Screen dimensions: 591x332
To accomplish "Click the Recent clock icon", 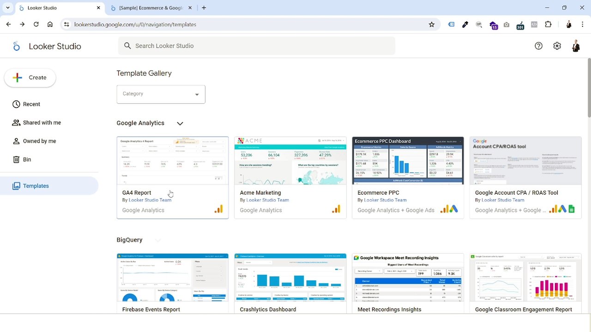I will (x=16, y=104).
